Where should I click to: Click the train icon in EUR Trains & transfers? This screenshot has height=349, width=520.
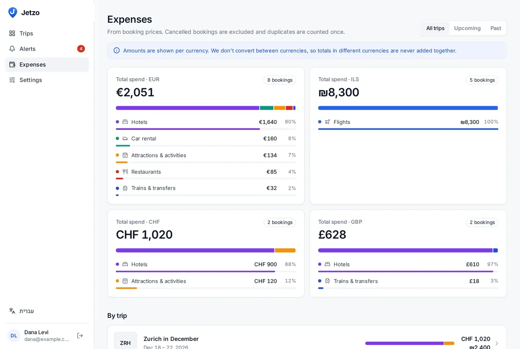click(125, 188)
